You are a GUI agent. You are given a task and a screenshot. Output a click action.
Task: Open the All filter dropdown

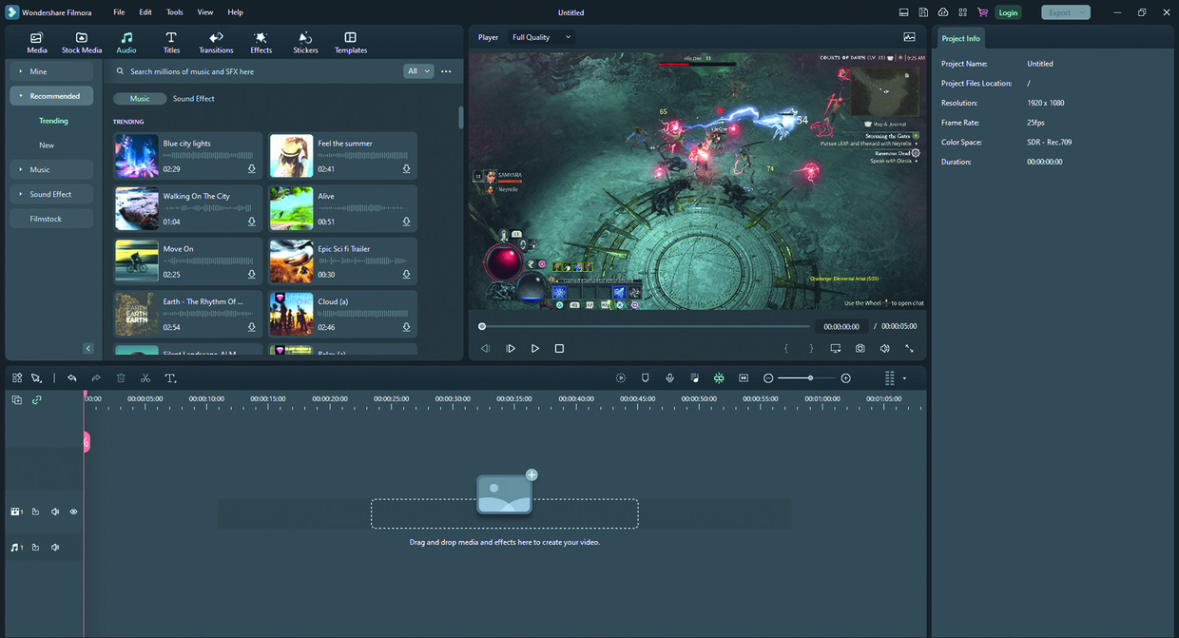click(x=418, y=71)
